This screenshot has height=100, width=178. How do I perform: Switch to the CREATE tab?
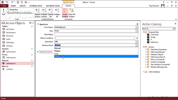click(22, 6)
